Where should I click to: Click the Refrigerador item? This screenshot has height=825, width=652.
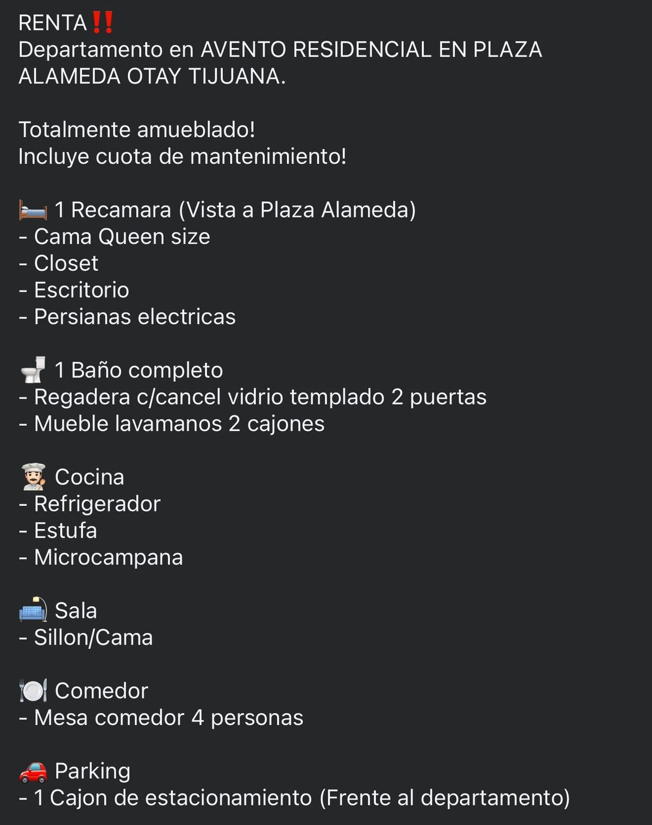click(90, 504)
